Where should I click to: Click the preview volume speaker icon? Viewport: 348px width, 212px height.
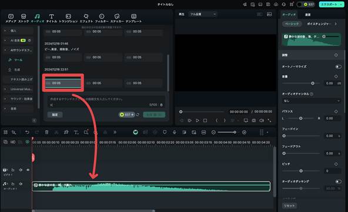point(262,120)
